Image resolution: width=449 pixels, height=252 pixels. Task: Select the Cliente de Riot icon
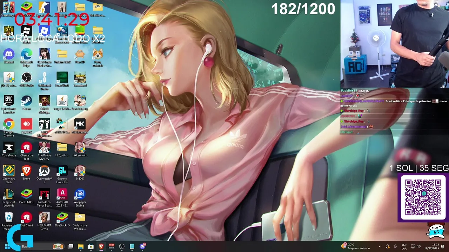point(27,151)
